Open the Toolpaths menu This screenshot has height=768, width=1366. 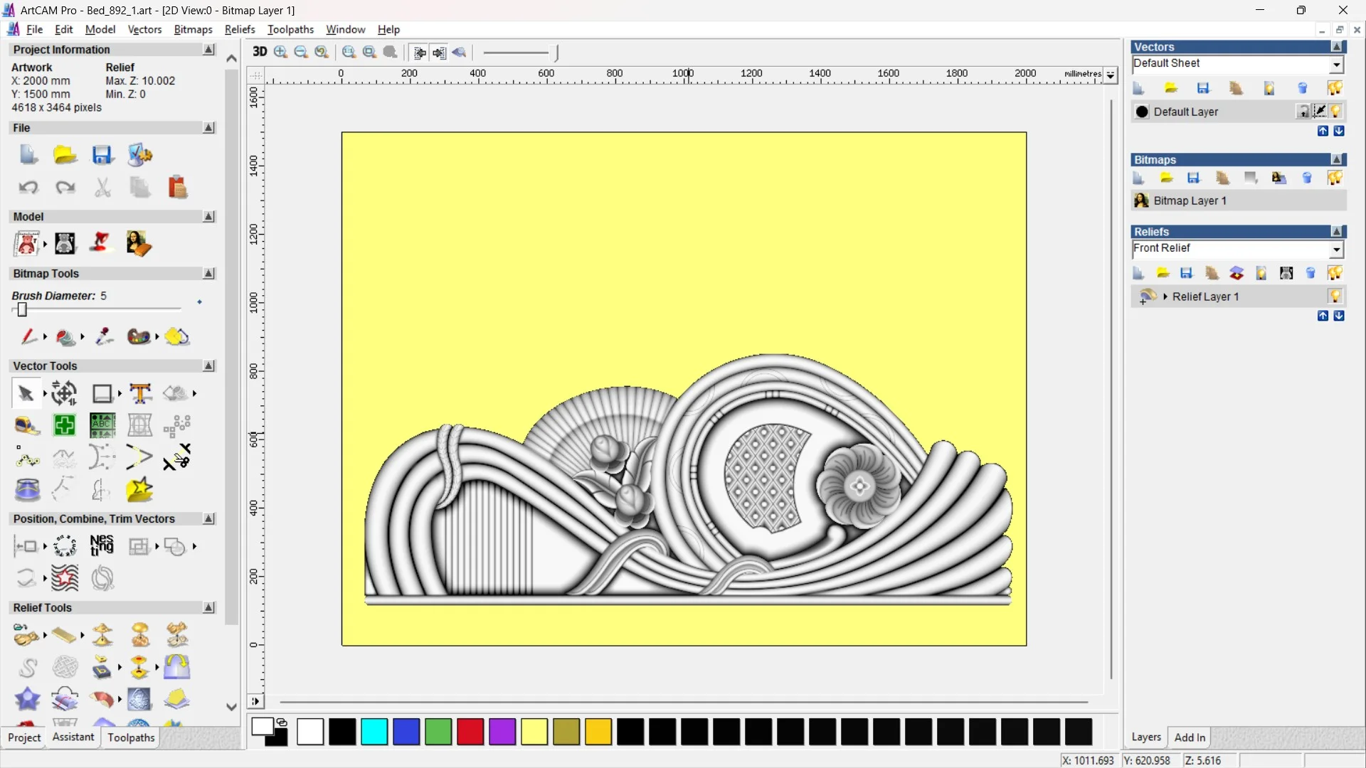point(290,29)
